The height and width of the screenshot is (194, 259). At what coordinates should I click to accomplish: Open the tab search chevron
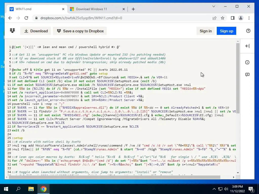tap(213, 6)
